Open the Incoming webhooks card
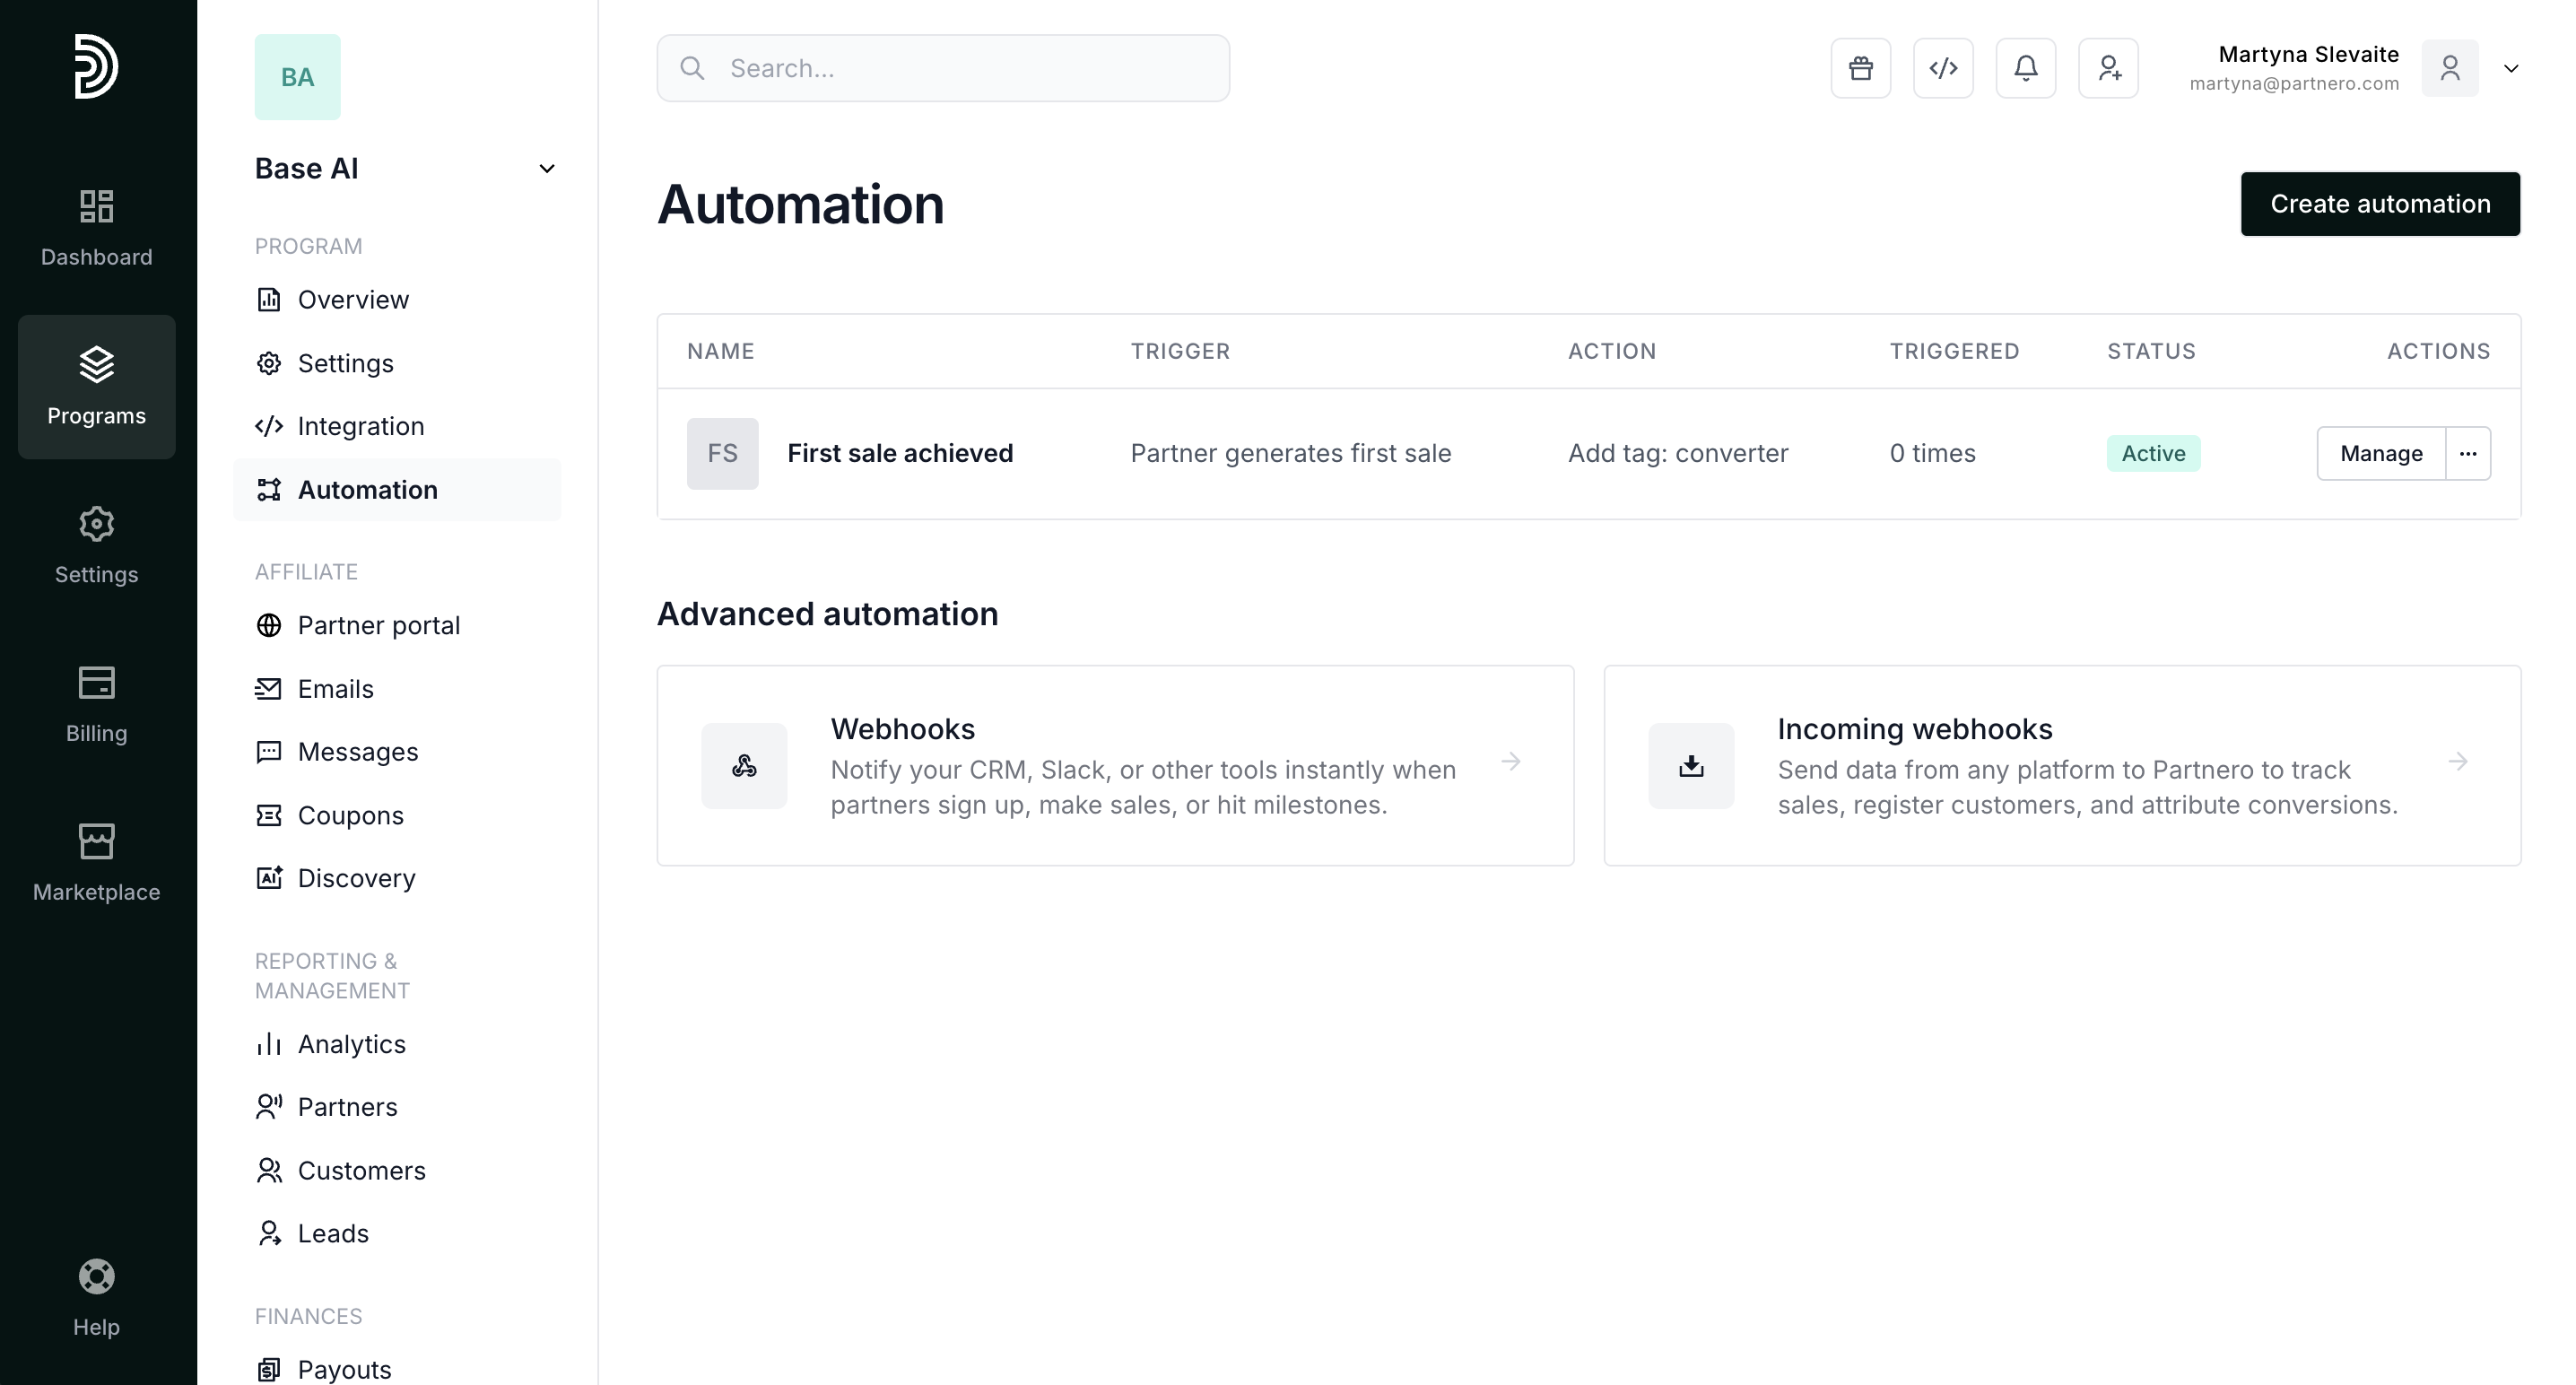This screenshot has width=2576, height=1385. pos(2061,765)
